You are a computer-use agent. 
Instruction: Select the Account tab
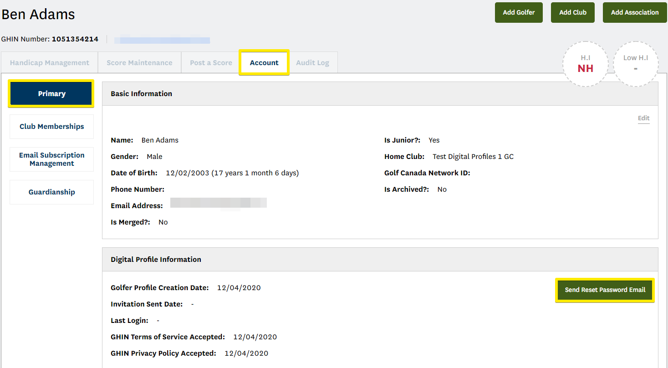pos(264,62)
